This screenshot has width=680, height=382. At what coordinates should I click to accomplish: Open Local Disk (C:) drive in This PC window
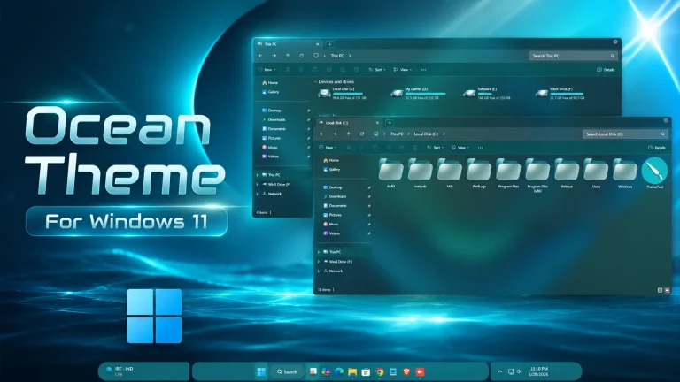pos(343,93)
